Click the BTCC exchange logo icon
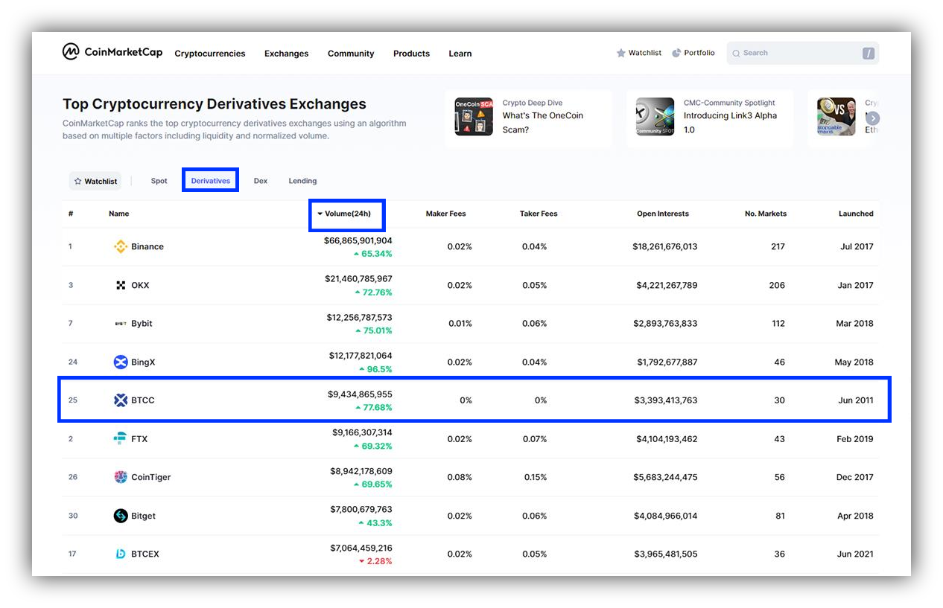 121,400
